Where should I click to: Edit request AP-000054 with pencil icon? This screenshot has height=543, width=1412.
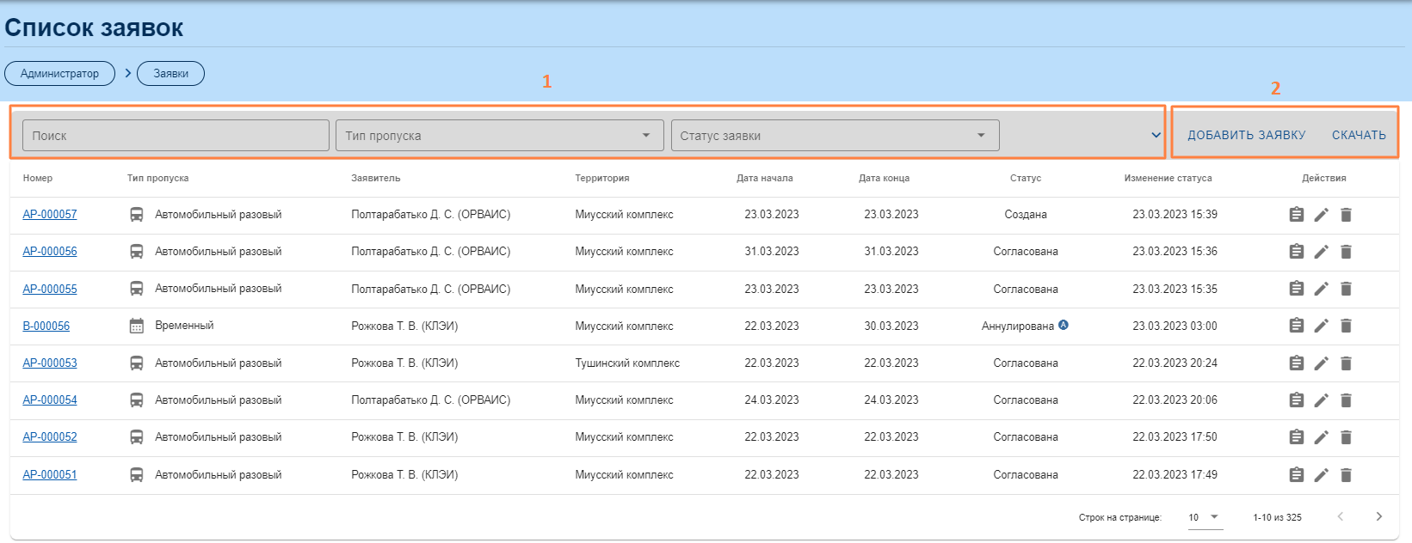click(x=1321, y=400)
